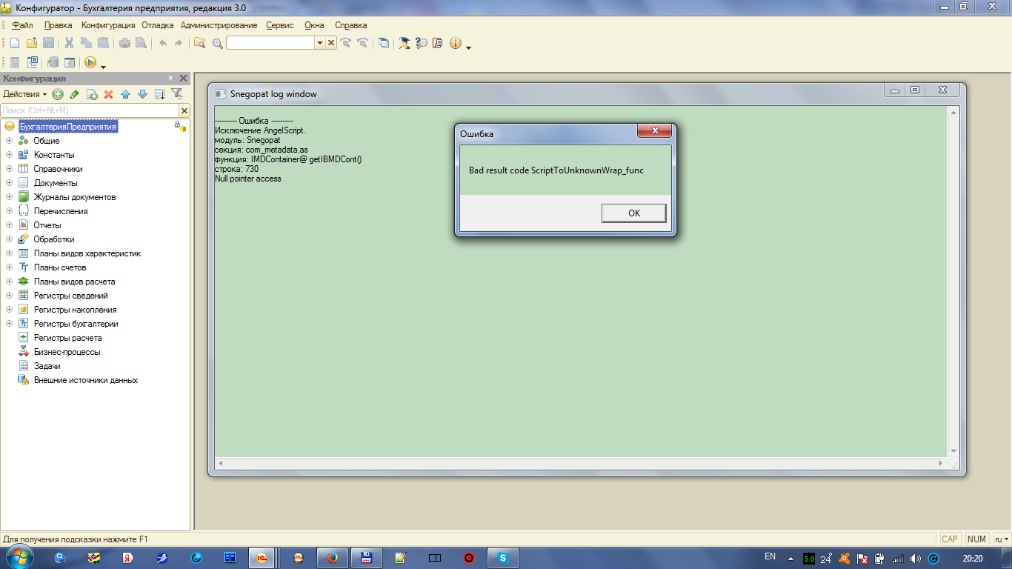Move item down with blue arrow
This screenshot has height=569, width=1012.
[x=142, y=94]
